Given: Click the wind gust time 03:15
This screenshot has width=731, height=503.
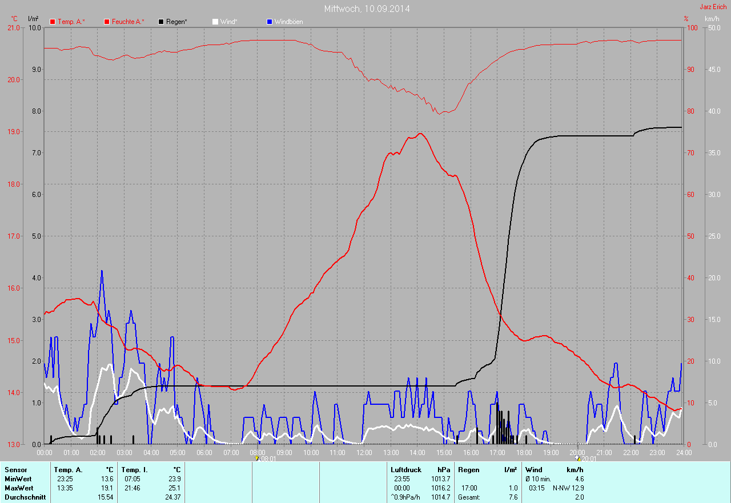Looking at the screenshot, I should pos(537,488).
